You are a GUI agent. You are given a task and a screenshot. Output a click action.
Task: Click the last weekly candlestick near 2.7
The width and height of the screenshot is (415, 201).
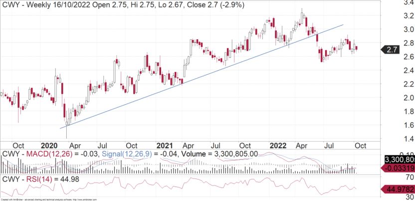point(357,48)
